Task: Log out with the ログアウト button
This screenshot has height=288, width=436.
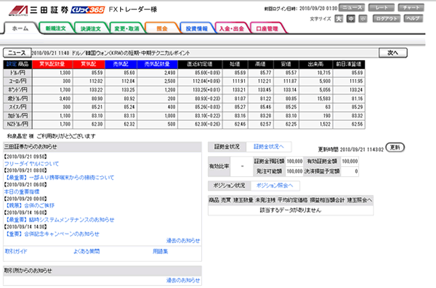Action: point(386,19)
